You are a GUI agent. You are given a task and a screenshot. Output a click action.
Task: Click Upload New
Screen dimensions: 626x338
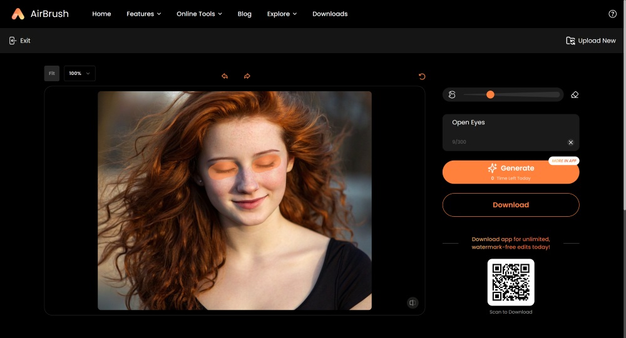coord(591,41)
